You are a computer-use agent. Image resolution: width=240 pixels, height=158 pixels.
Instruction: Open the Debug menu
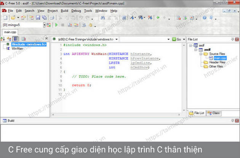tap(76, 11)
